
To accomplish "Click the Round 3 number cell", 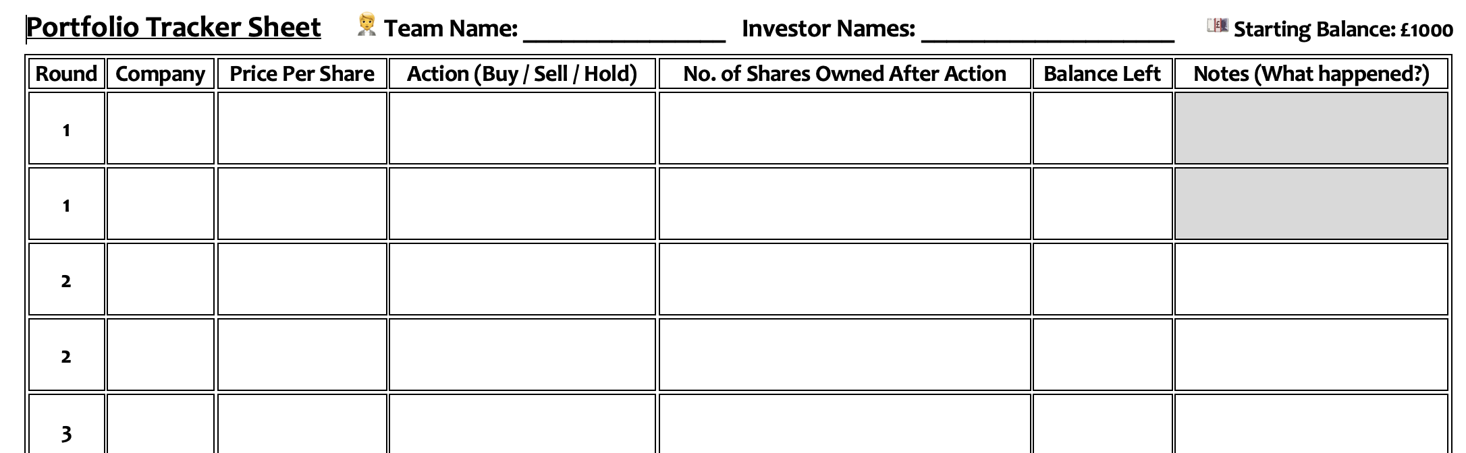I will (67, 424).
